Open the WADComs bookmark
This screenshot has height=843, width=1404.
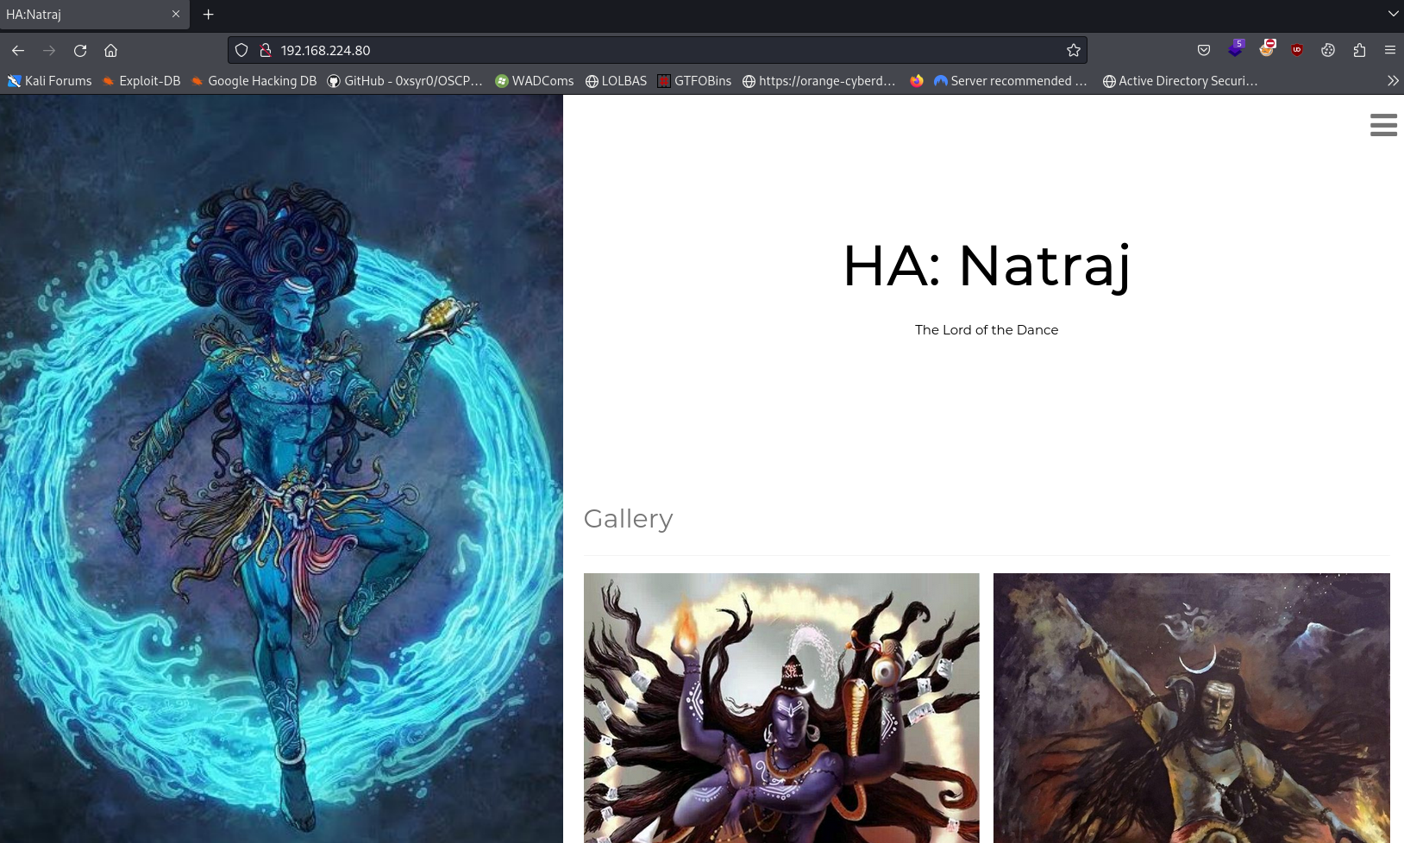[534, 80]
